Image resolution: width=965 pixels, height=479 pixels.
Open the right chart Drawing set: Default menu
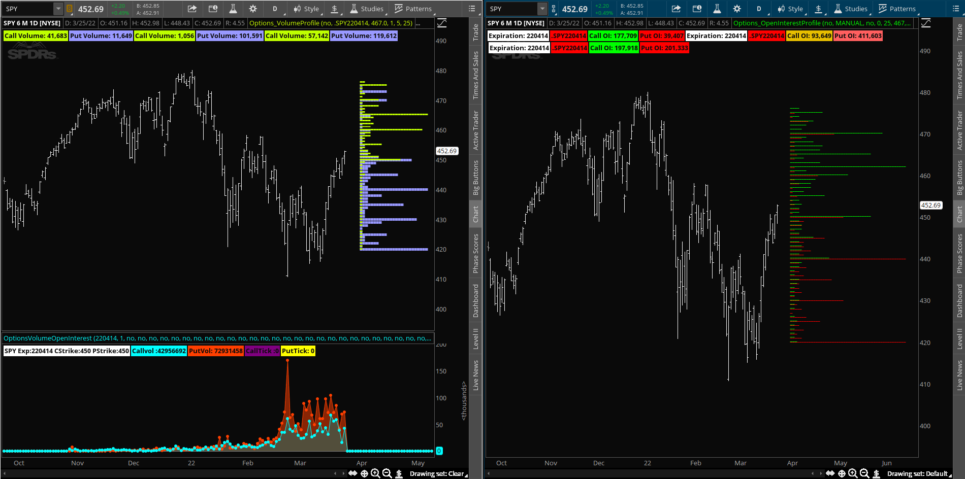point(919,473)
